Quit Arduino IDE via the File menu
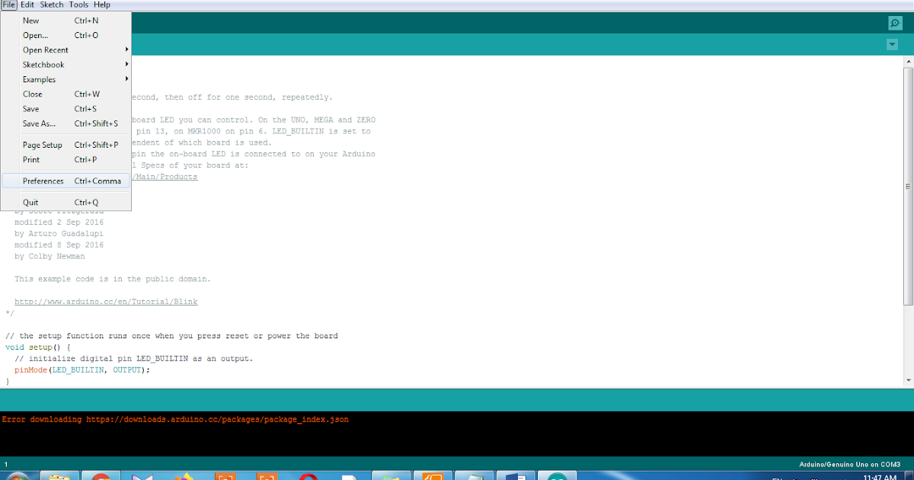Viewport: 914px width, 480px height. (30, 202)
